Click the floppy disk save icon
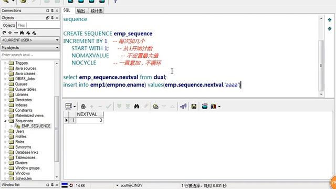The image size is (336, 189). (194, 106)
